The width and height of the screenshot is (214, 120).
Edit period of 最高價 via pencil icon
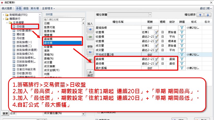pyautogui.click(x=156, y=59)
